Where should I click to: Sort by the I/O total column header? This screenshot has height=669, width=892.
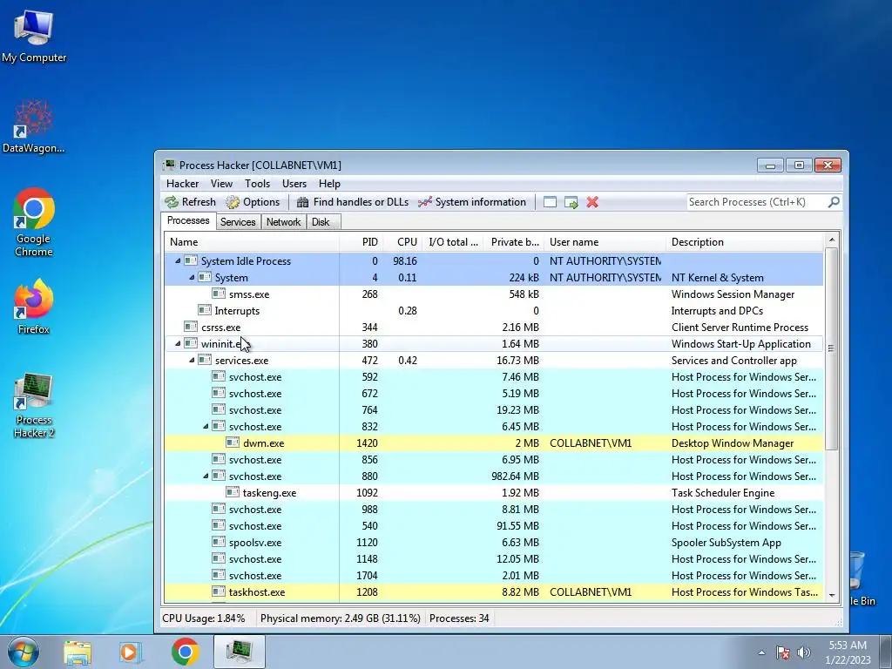tap(453, 242)
